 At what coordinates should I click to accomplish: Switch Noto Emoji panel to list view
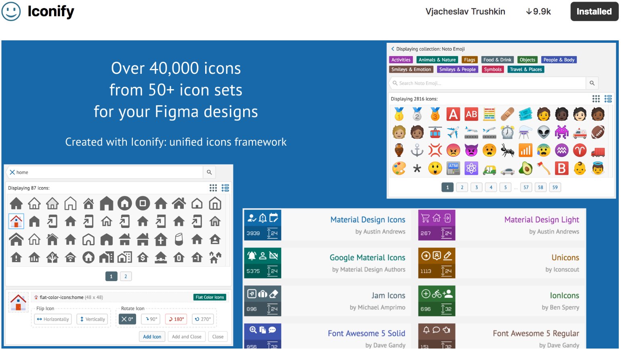coord(608,99)
